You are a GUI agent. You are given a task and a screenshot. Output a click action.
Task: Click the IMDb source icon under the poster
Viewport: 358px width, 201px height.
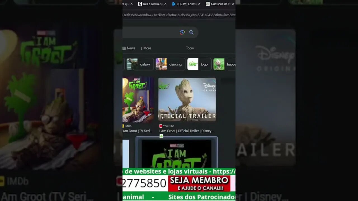click(123, 126)
